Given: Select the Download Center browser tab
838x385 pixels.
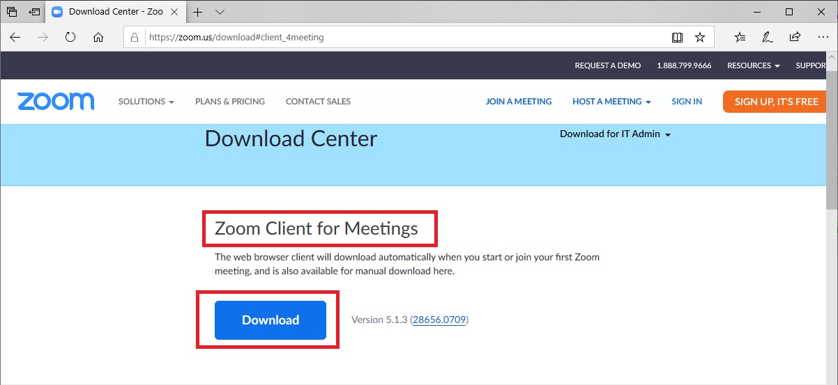Looking at the screenshot, I should click(116, 12).
